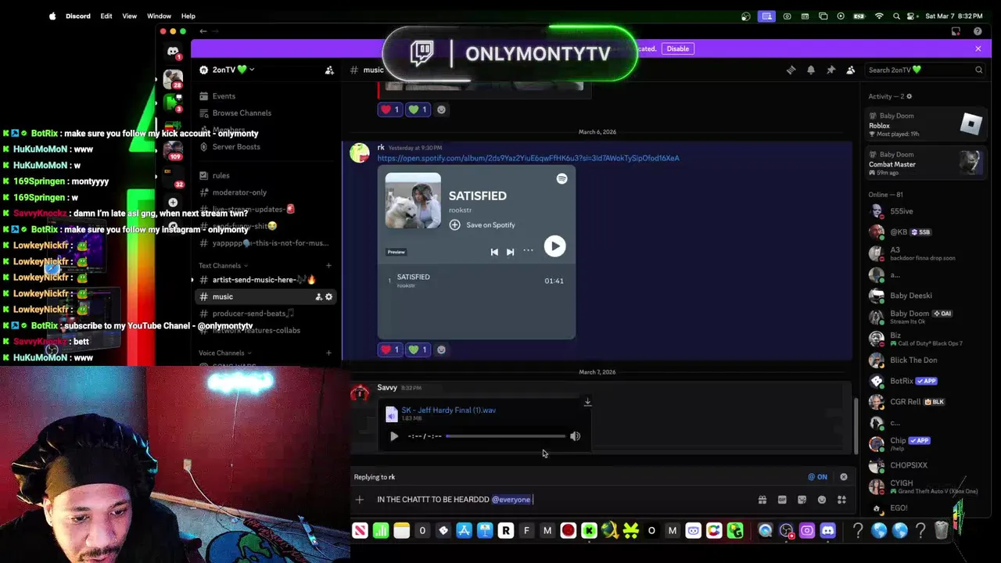The height and width of the screenshot is (563, 1001).
Task: Open artist-send-music-here channel
Action: 264,280
